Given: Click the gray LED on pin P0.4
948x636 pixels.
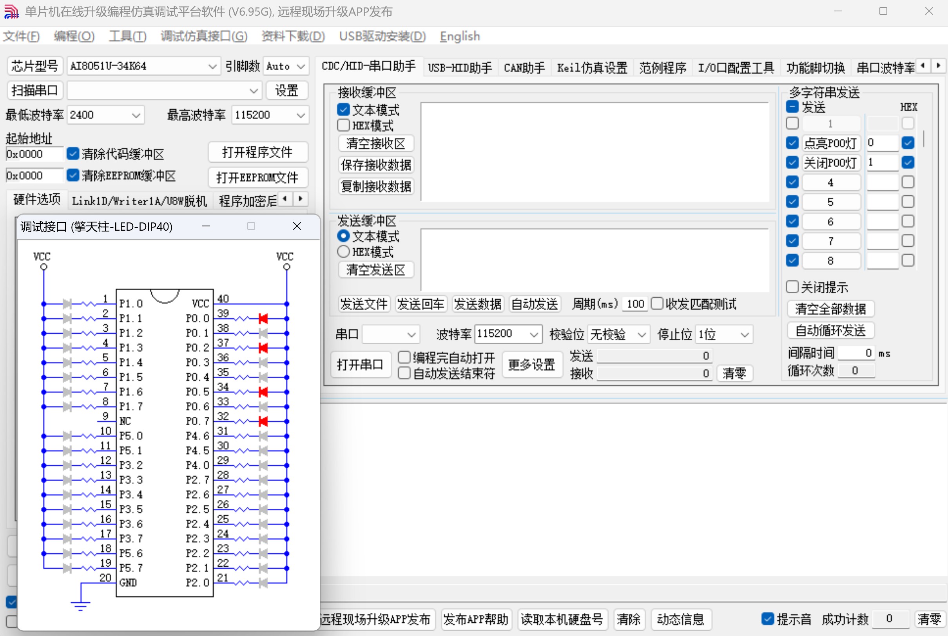Looking at the screenshot, I should [263, 377].
